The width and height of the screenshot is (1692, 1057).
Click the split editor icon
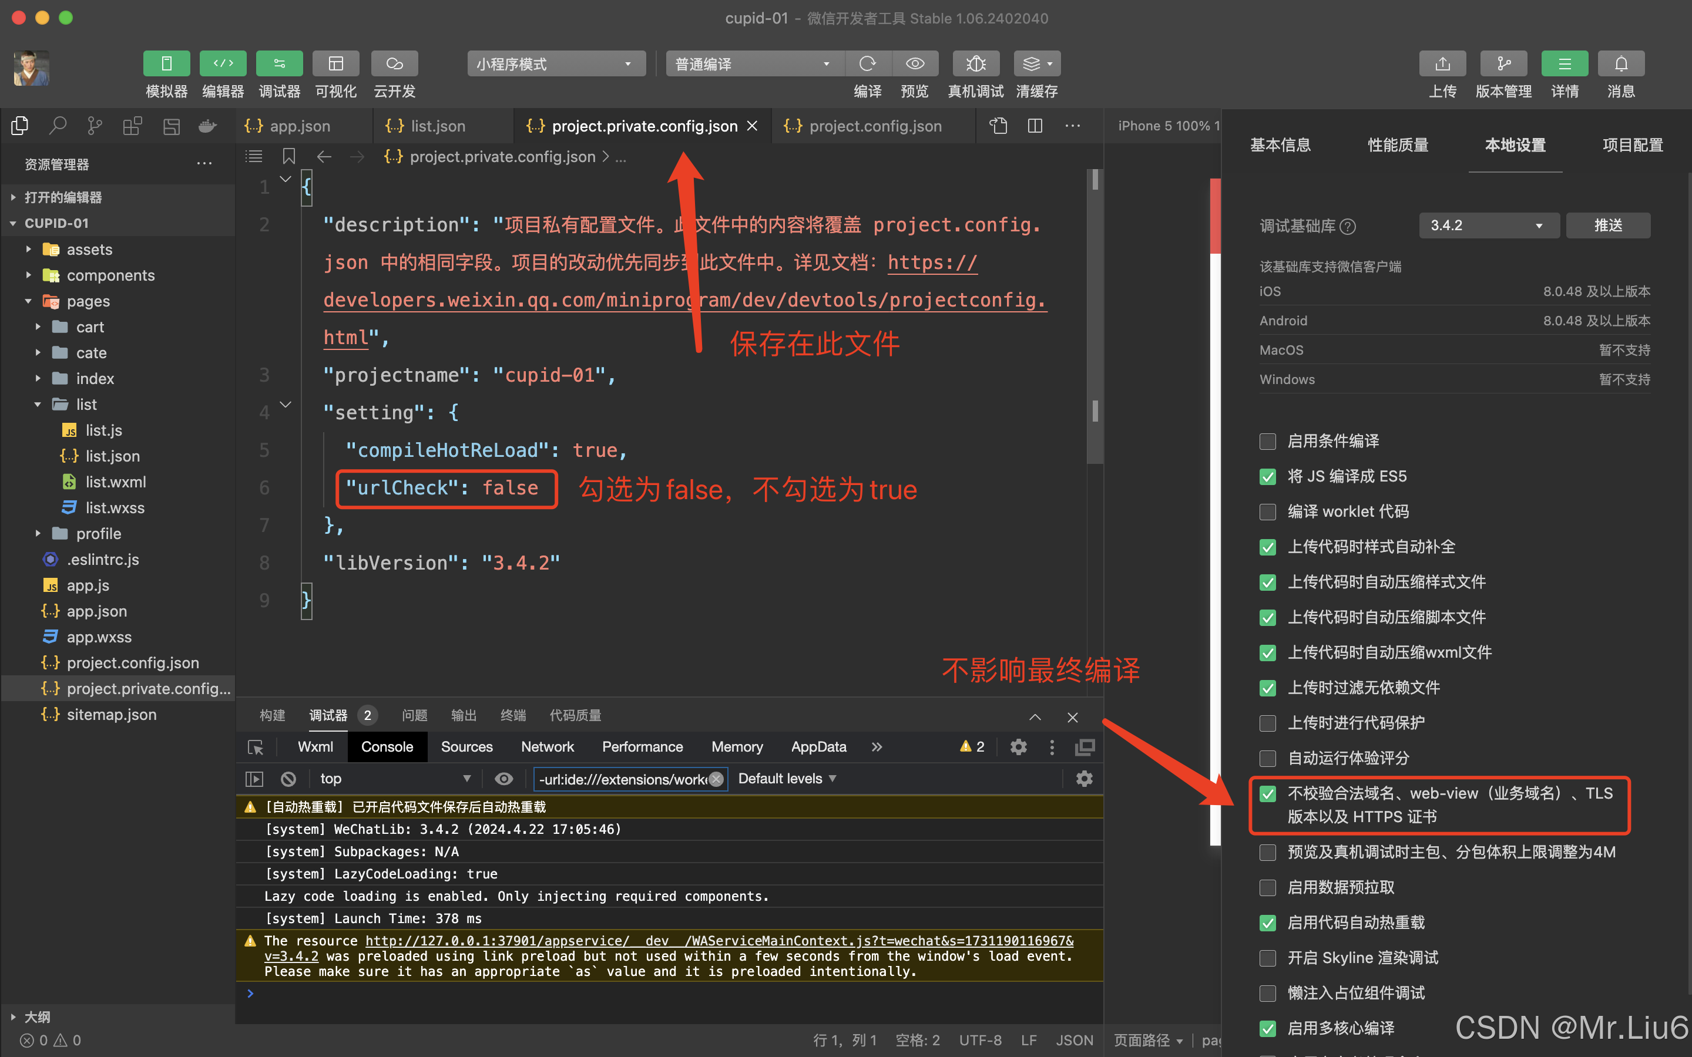[x=1036, y=126]
